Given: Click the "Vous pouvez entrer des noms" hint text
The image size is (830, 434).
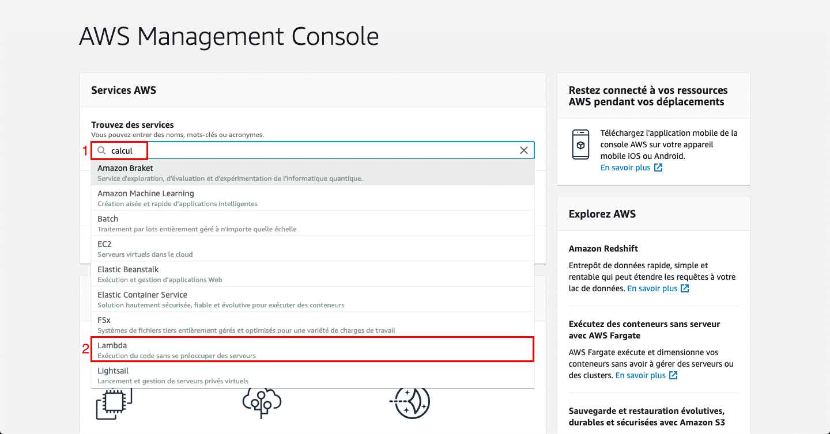Looking at the screenshot, I should tap(178, 135).
